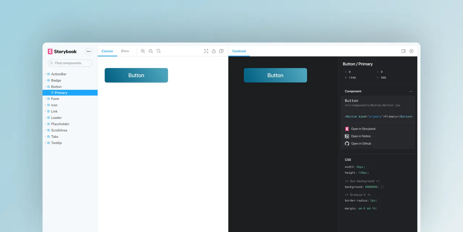Open in Github link
Image resolution: width=463 pixels, height=232 pixels.
click(358, 144)
